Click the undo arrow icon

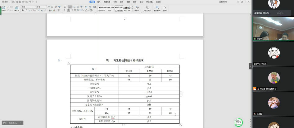30,2
